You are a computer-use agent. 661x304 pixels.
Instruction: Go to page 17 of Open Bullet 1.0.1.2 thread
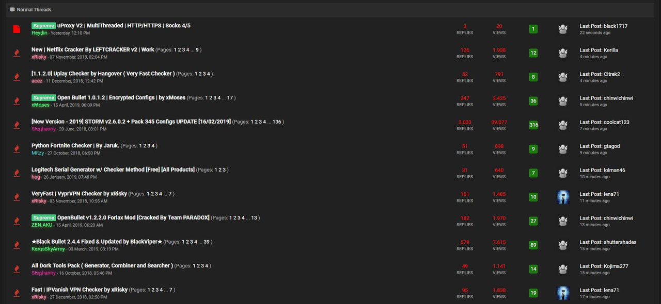(x=230, y=98)
